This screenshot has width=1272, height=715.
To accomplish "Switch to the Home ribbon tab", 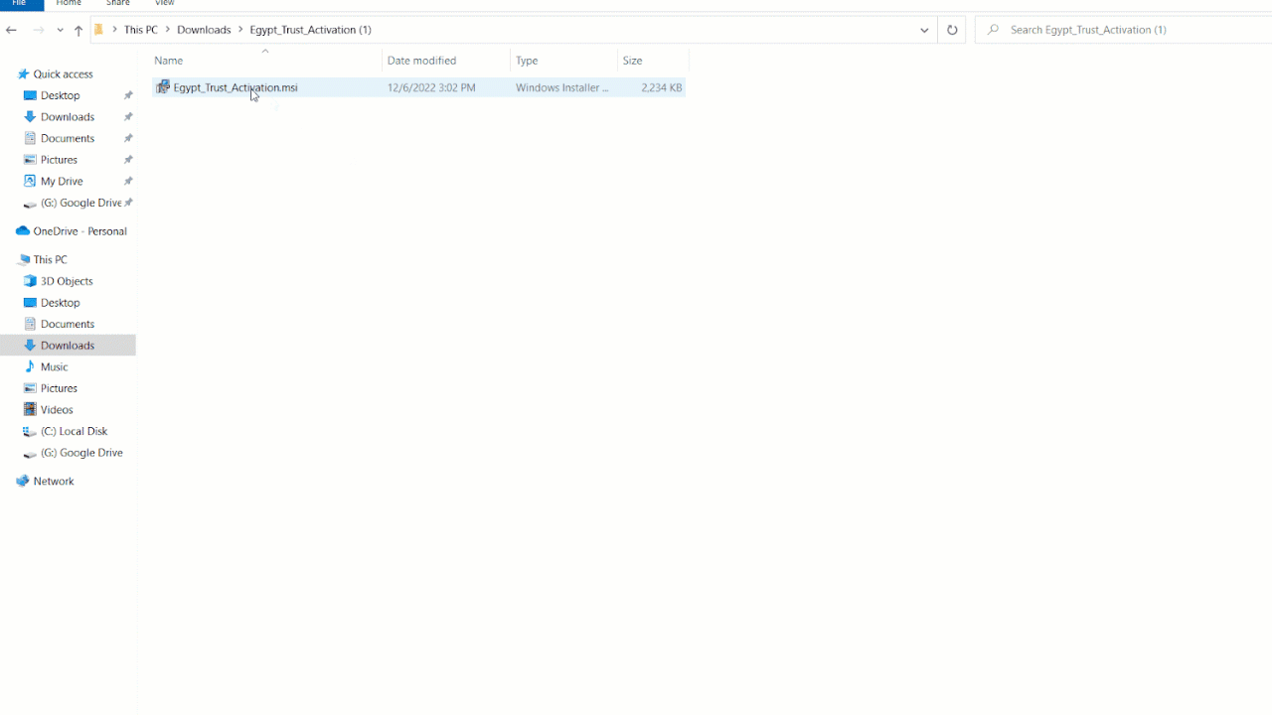I will coord(69,4).
